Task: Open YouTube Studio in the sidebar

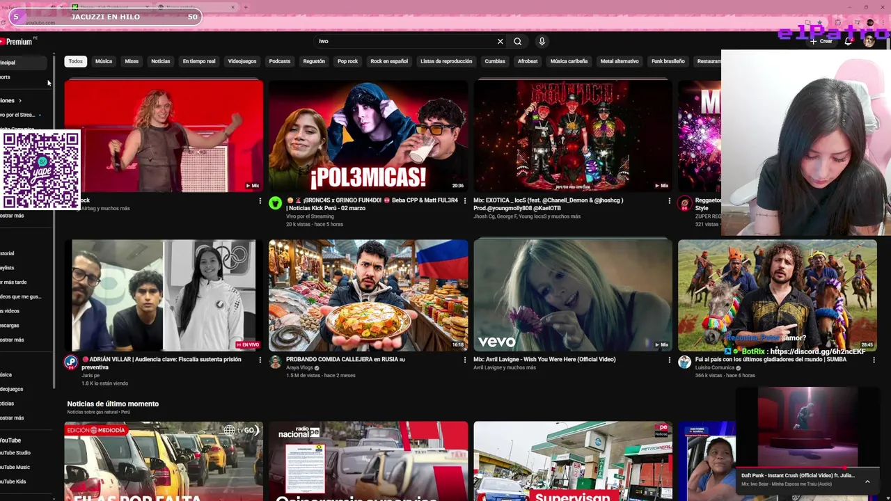Action: point(23,453)
